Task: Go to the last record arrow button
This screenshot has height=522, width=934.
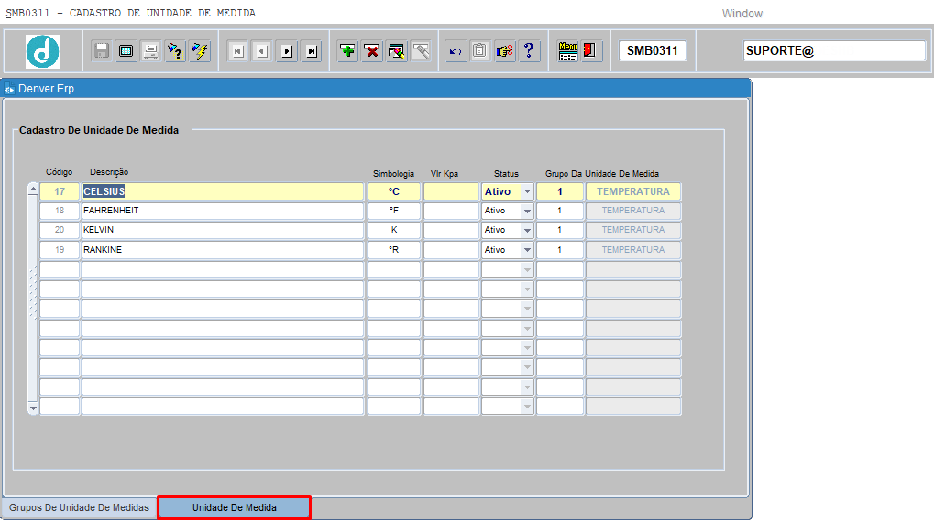Action: [x=312, y=51]
